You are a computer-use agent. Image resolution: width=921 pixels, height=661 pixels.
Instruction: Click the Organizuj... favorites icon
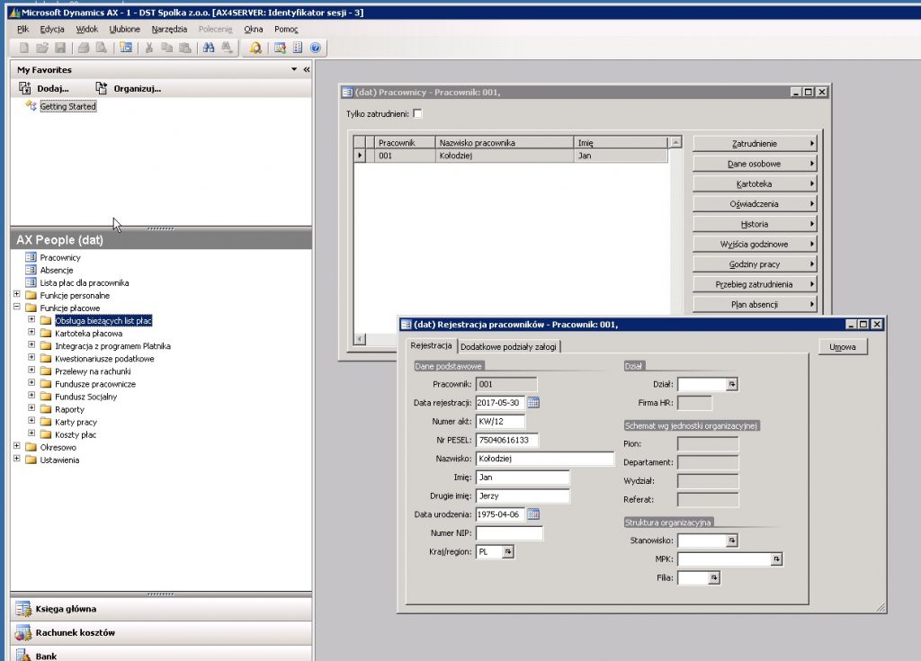(x=102, y=88)
